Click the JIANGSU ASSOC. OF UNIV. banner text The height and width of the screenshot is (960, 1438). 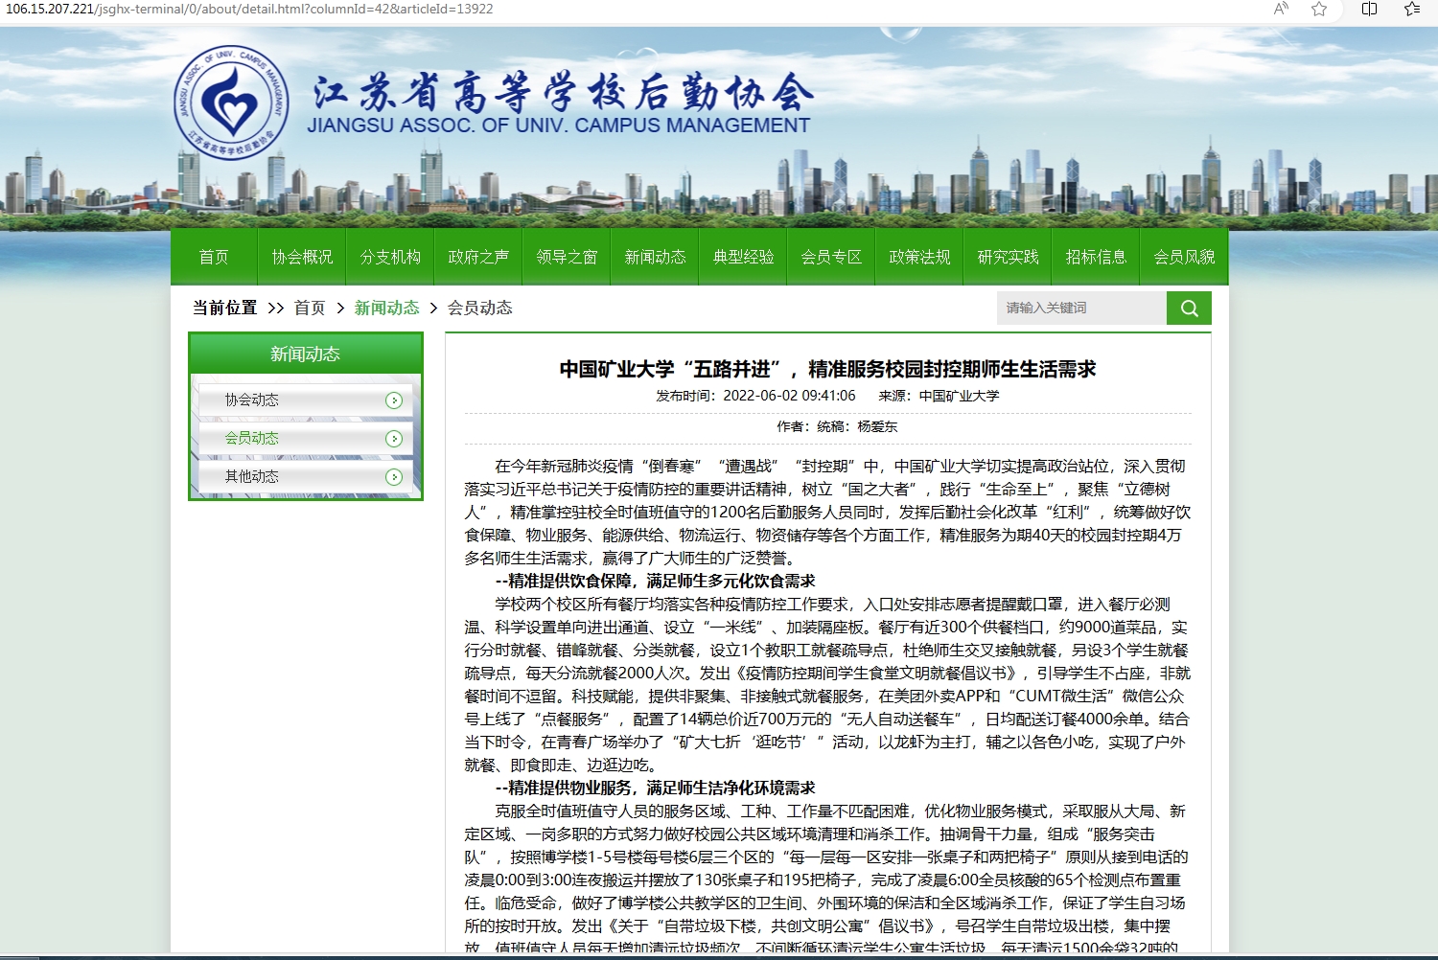coord(559,126)
